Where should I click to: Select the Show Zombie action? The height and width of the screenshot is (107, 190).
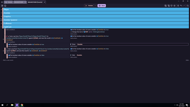[129, 44]
